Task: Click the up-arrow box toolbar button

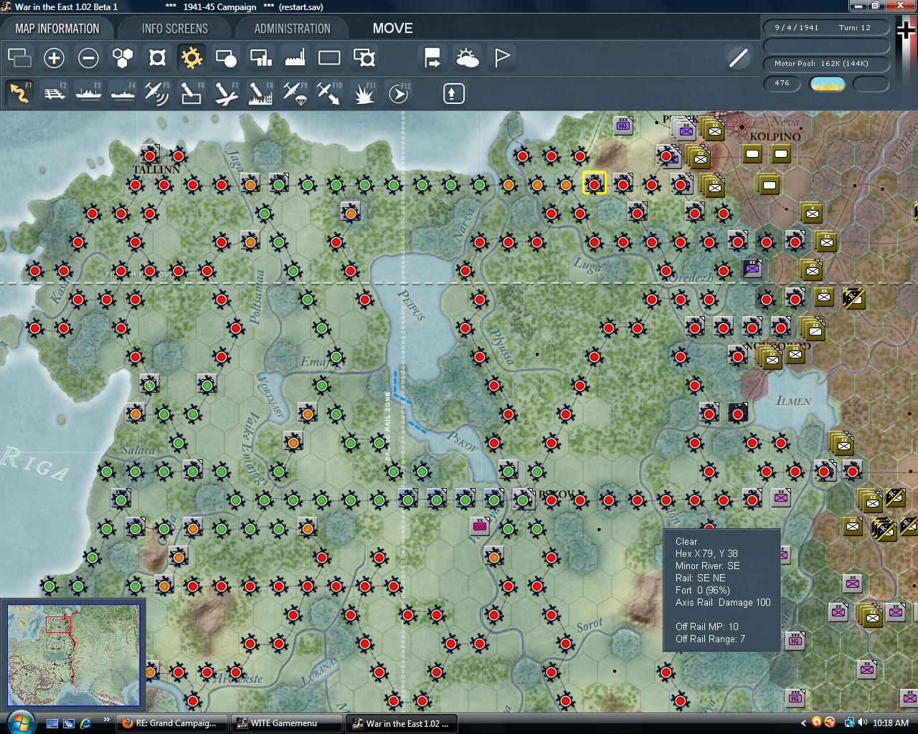Action: point(454,93)
